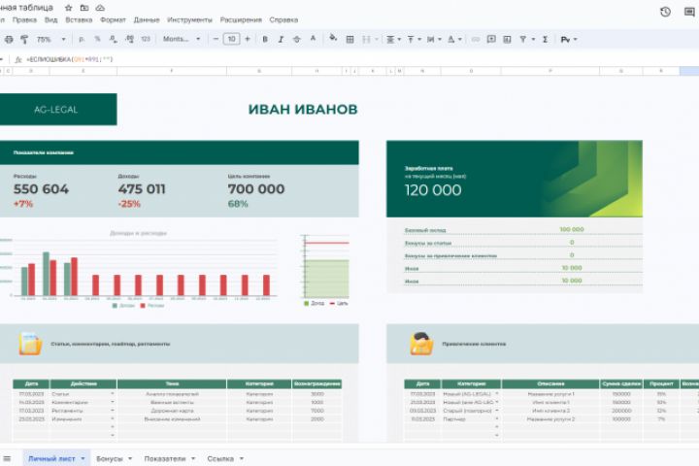Select the 700 000 company goal value
This screenshot has width=699, height=466.
(256, 189)
